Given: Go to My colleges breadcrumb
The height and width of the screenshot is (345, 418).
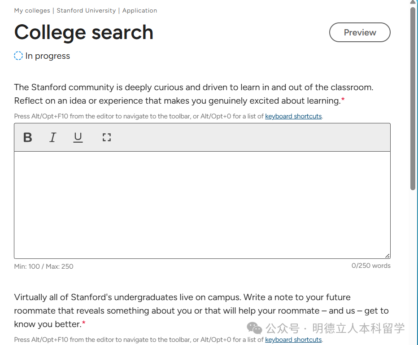Looking at the screenshot, I should point(32,10).
